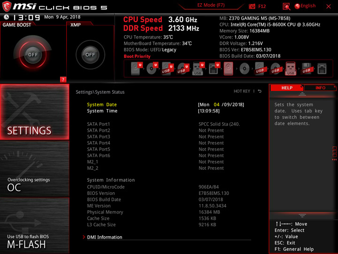Select the UEFI CD/DVD boot device icon

(152, 69)
